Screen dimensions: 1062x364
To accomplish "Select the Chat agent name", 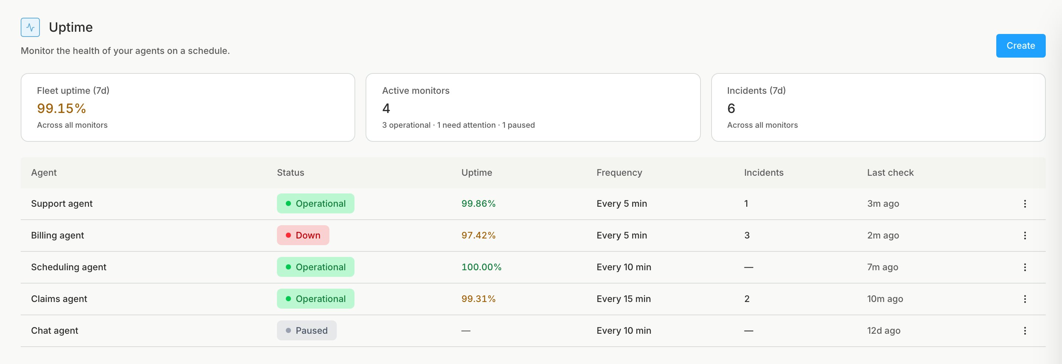I will (54, 331).
